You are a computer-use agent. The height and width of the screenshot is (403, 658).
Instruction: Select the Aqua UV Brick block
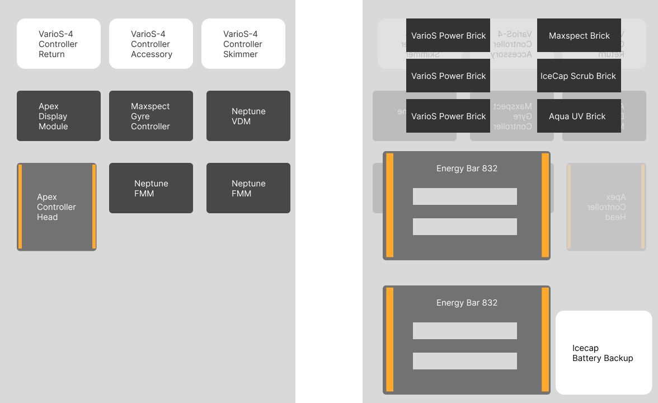click(x=579, y=116)
